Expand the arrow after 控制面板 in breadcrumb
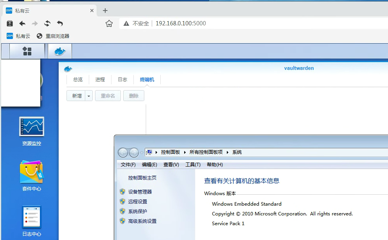The image size is (388, 240). click(x=185, y=152)
